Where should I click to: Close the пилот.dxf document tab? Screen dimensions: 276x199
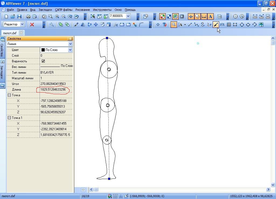click(21, 33)
